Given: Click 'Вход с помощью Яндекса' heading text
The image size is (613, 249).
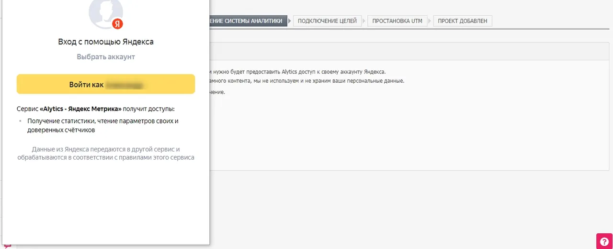Looking at the screenshot, I should point(106,42).
